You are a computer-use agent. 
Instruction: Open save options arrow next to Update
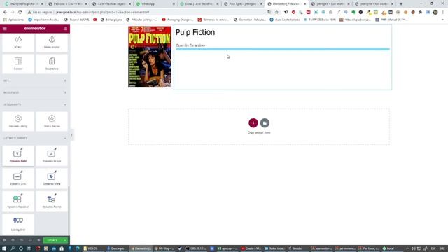pos(65,240)
